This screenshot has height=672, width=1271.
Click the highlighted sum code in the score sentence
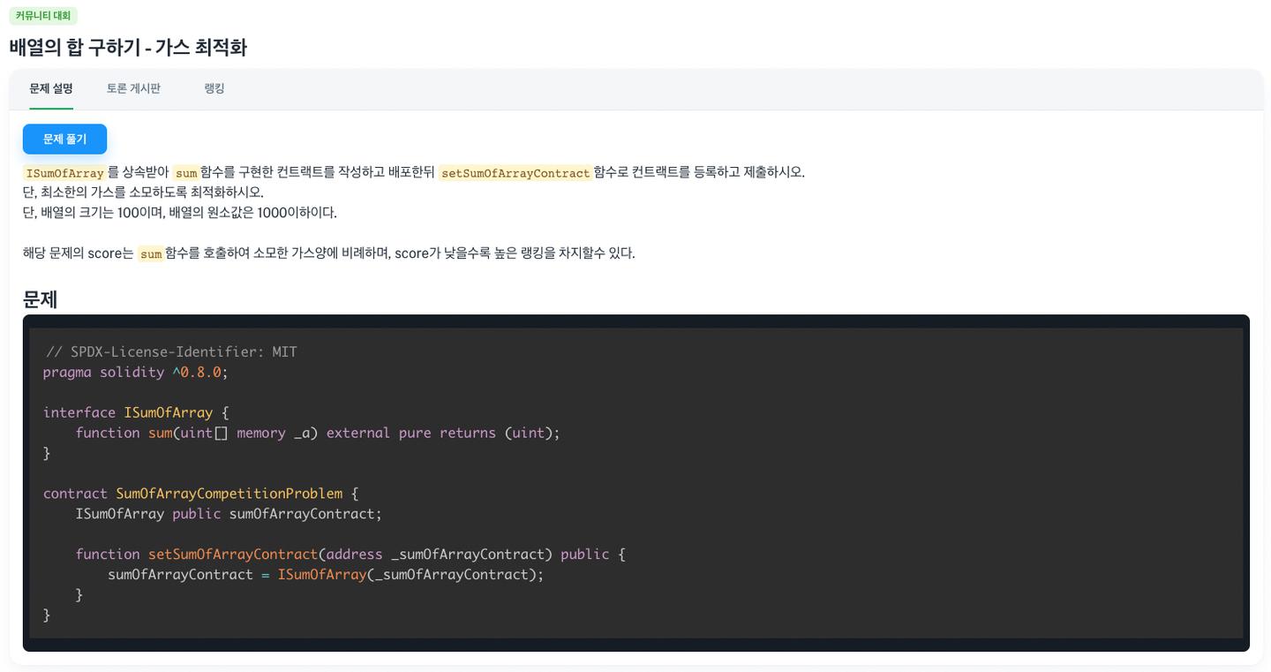pos(151,253)
